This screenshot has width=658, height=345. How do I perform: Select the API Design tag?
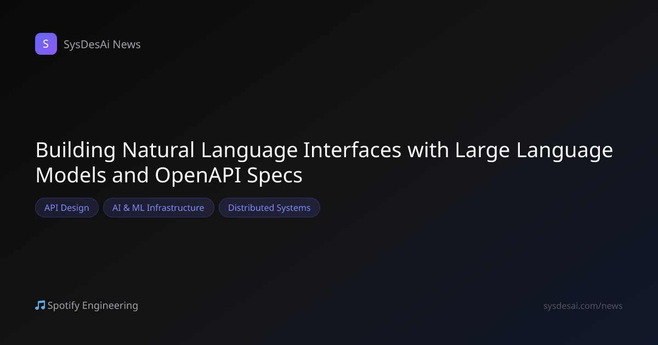click(67, 208)
